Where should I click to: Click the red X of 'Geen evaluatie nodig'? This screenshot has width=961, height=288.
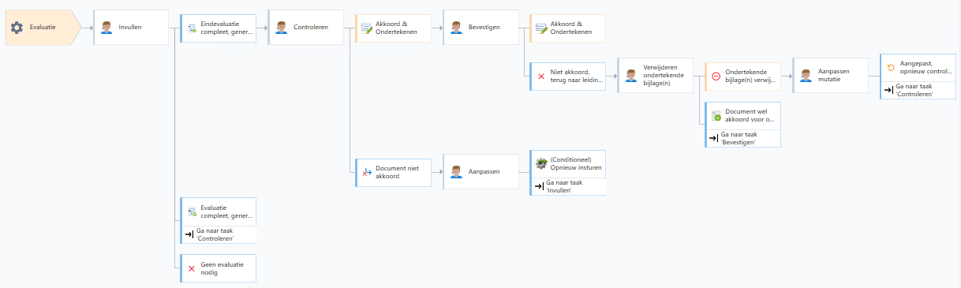191,269
